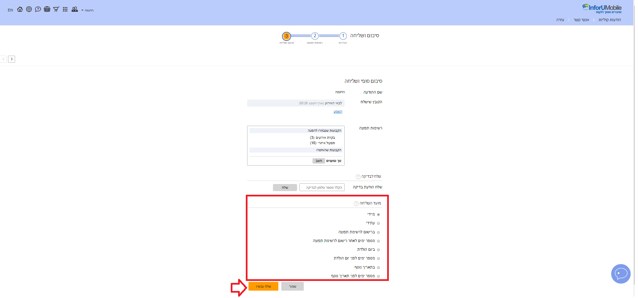Select the ביום הולדת radio option
Viewport: 638px width, 298px height.
click(x=378, y=250)
